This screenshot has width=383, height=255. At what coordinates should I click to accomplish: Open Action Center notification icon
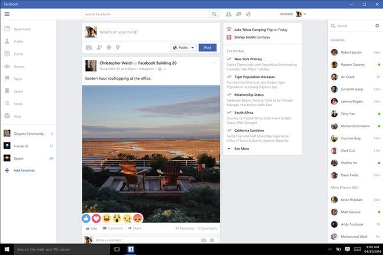348,249
